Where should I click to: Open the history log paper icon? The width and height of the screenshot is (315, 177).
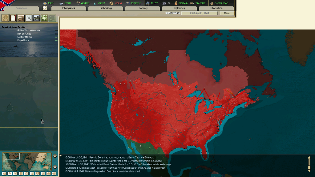pyautogui.click(x=13, y=18)
